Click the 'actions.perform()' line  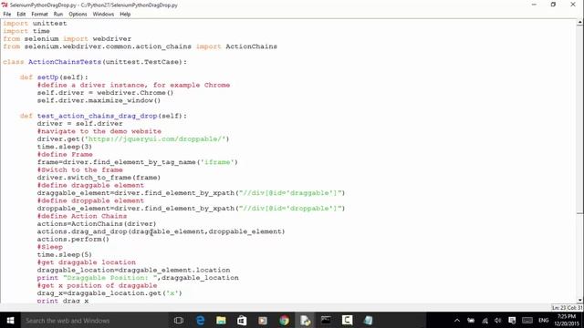click(73, 239)
